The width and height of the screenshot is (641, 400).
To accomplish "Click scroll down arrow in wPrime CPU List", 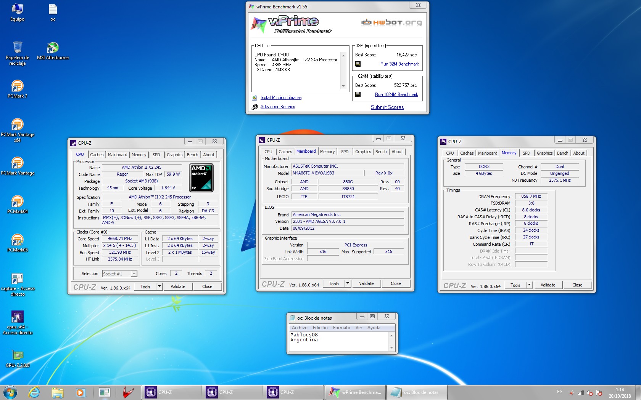I will point(343,86).
